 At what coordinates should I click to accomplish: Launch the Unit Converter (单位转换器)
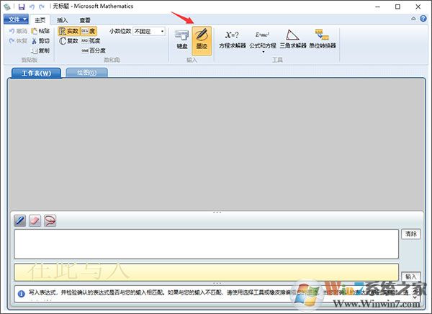tap(322, 38)
